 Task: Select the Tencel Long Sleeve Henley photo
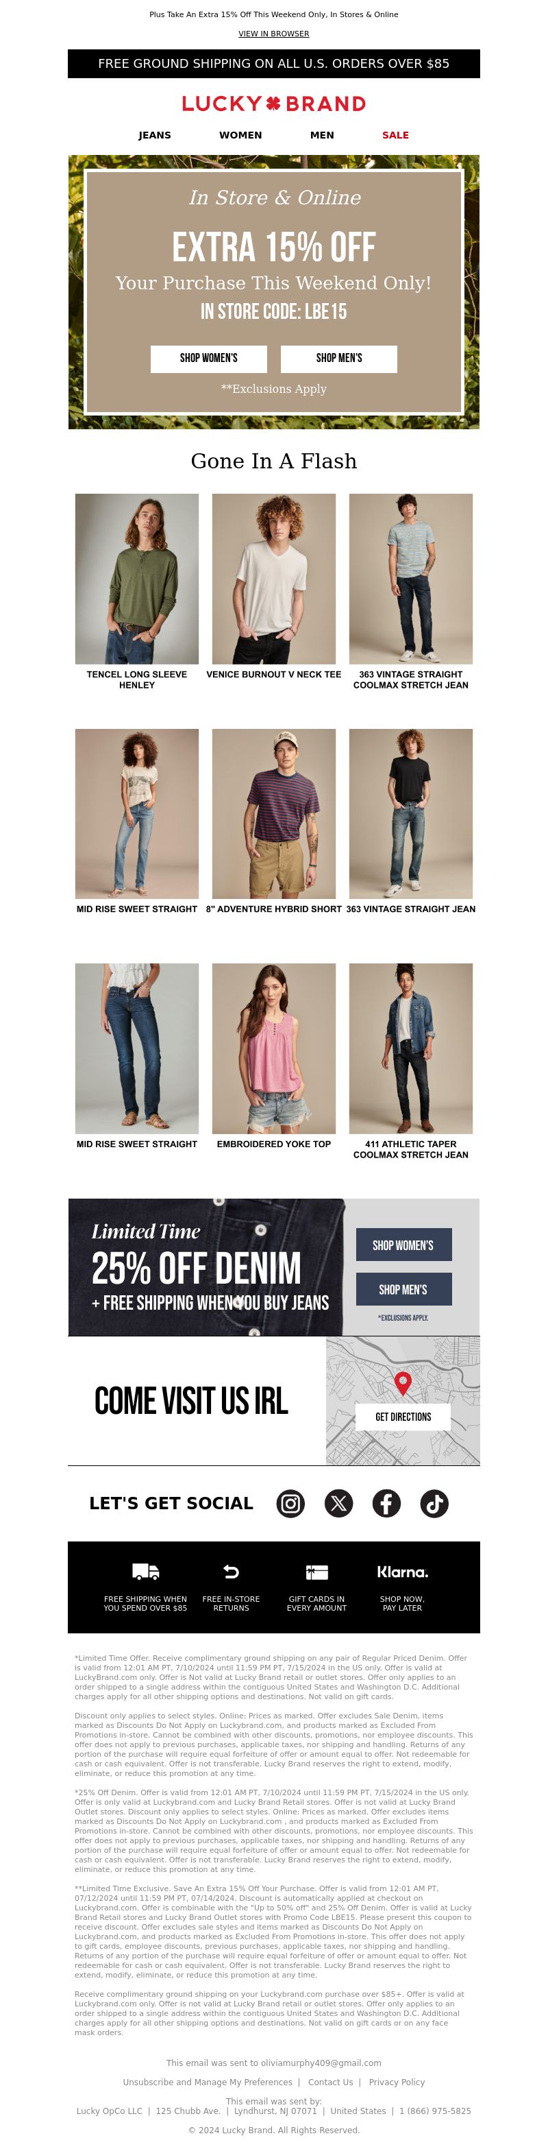coord(136,579)
